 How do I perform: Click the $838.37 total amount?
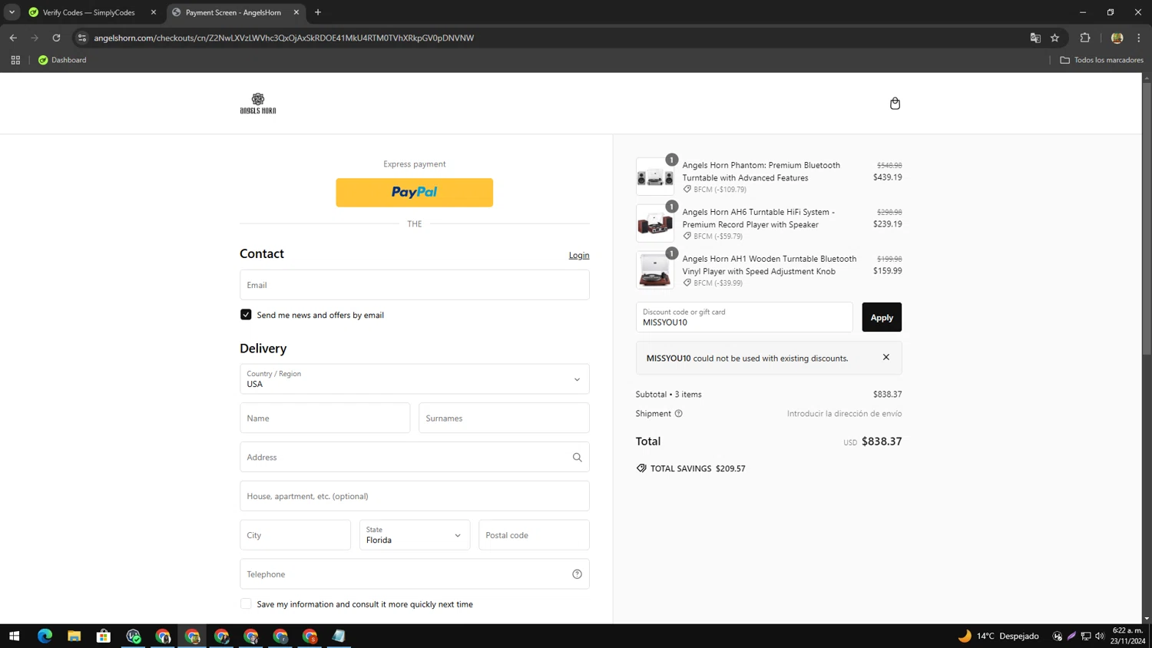click(x=882, y=441)
